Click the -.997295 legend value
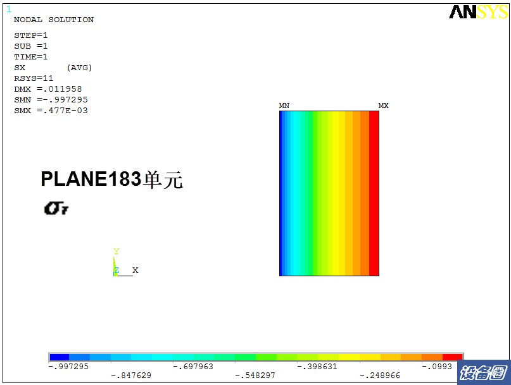 click(x=68, y=366)
